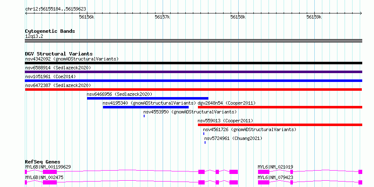Screen dimensions: 374x187
Task: Open the RefSeq Genes track title
Action: [x=43, y=162]
